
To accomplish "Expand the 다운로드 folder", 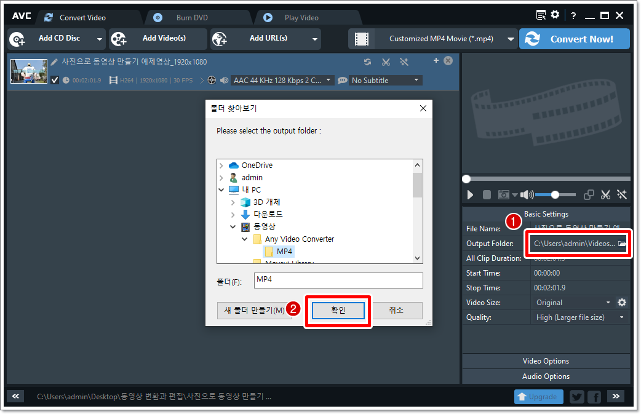I will [233, 215].
